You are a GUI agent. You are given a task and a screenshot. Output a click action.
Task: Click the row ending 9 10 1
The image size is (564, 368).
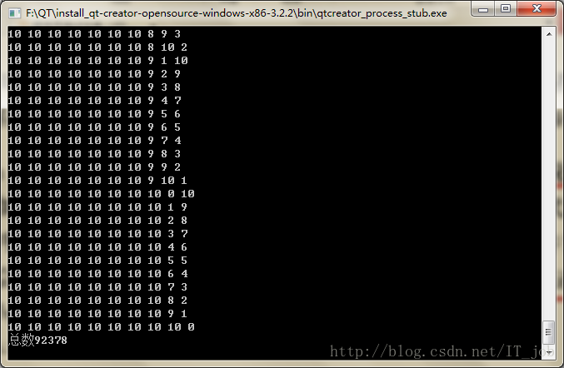tap(97, 181)
